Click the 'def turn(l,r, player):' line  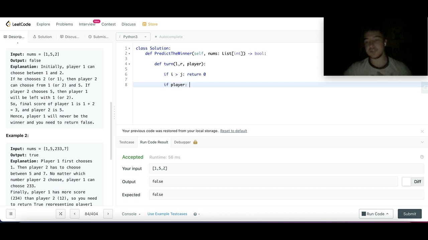click(180, 64)
